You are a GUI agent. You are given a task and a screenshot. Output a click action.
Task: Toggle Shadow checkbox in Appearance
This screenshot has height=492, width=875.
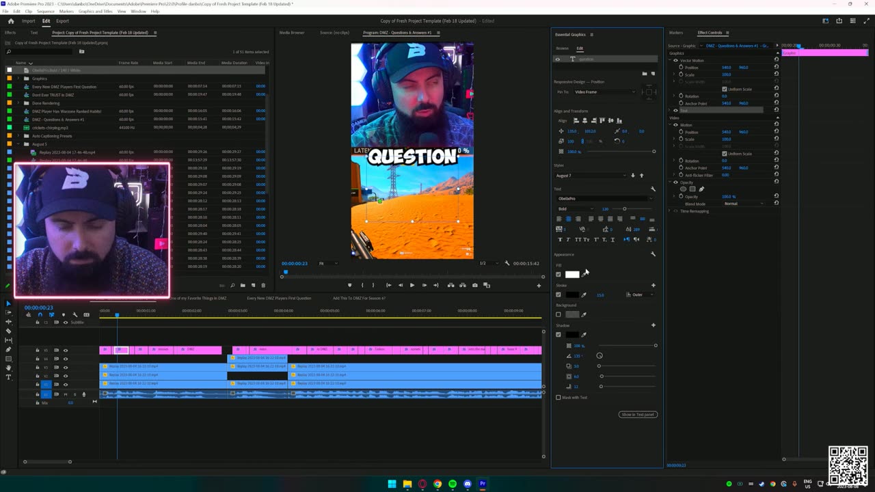[x=558, y=335]
